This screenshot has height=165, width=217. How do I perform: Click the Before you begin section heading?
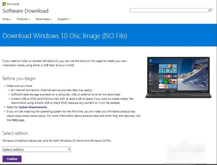pyautogui.click(x=19, y=78)
